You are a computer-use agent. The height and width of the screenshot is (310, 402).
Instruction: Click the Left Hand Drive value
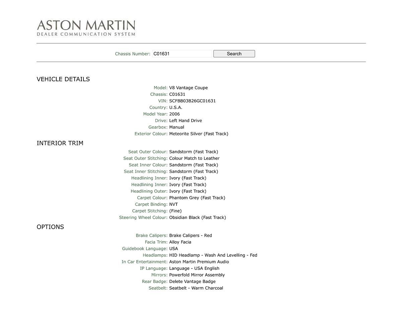(x=185, y=120)
